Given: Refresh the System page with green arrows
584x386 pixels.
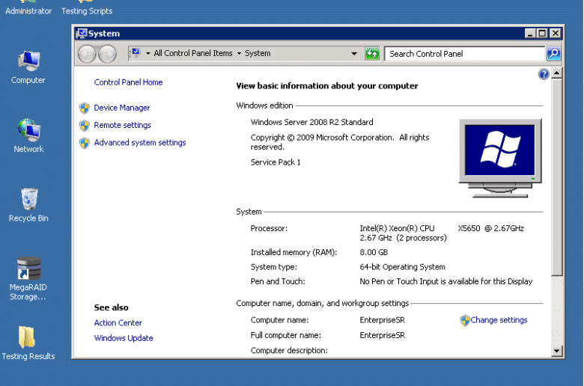Looking at the screenshot, I should pos(371,54).
